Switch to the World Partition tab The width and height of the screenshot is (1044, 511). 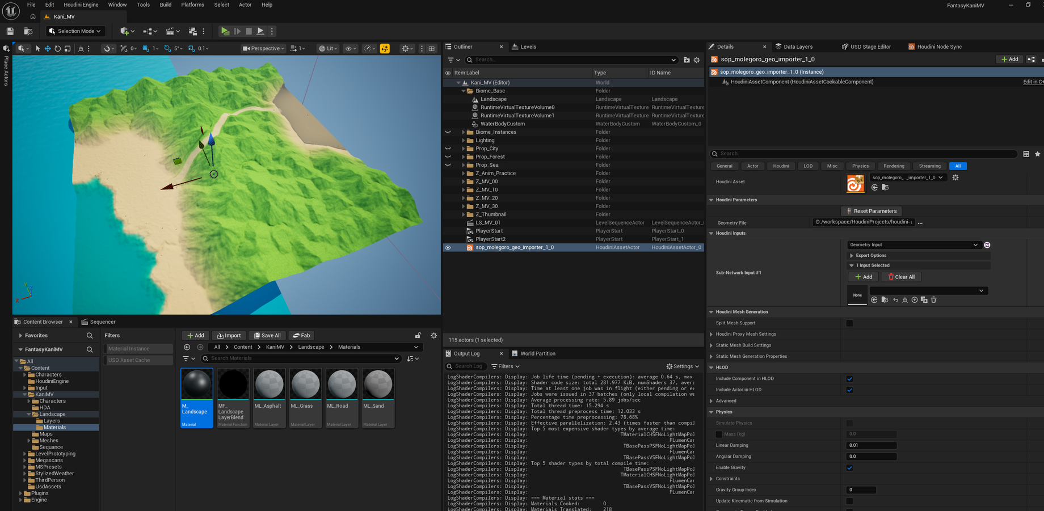(x=533, y=354)
